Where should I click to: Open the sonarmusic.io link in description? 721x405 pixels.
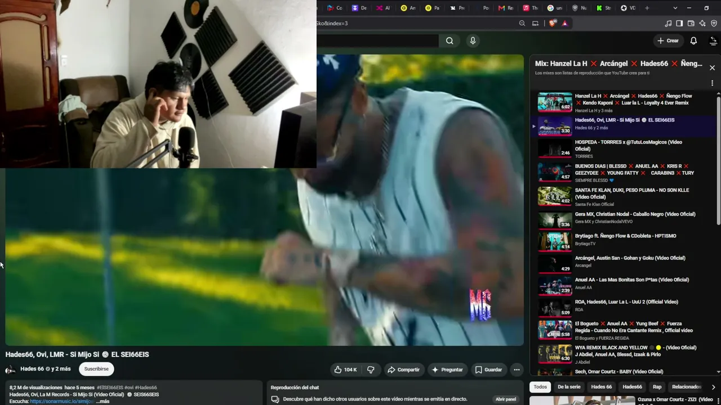(61, 401)
